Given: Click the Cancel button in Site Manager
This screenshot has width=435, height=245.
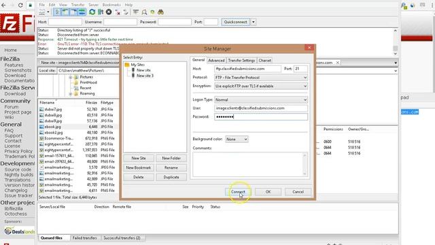Looking at the screenshot, I should coord(298,192).
